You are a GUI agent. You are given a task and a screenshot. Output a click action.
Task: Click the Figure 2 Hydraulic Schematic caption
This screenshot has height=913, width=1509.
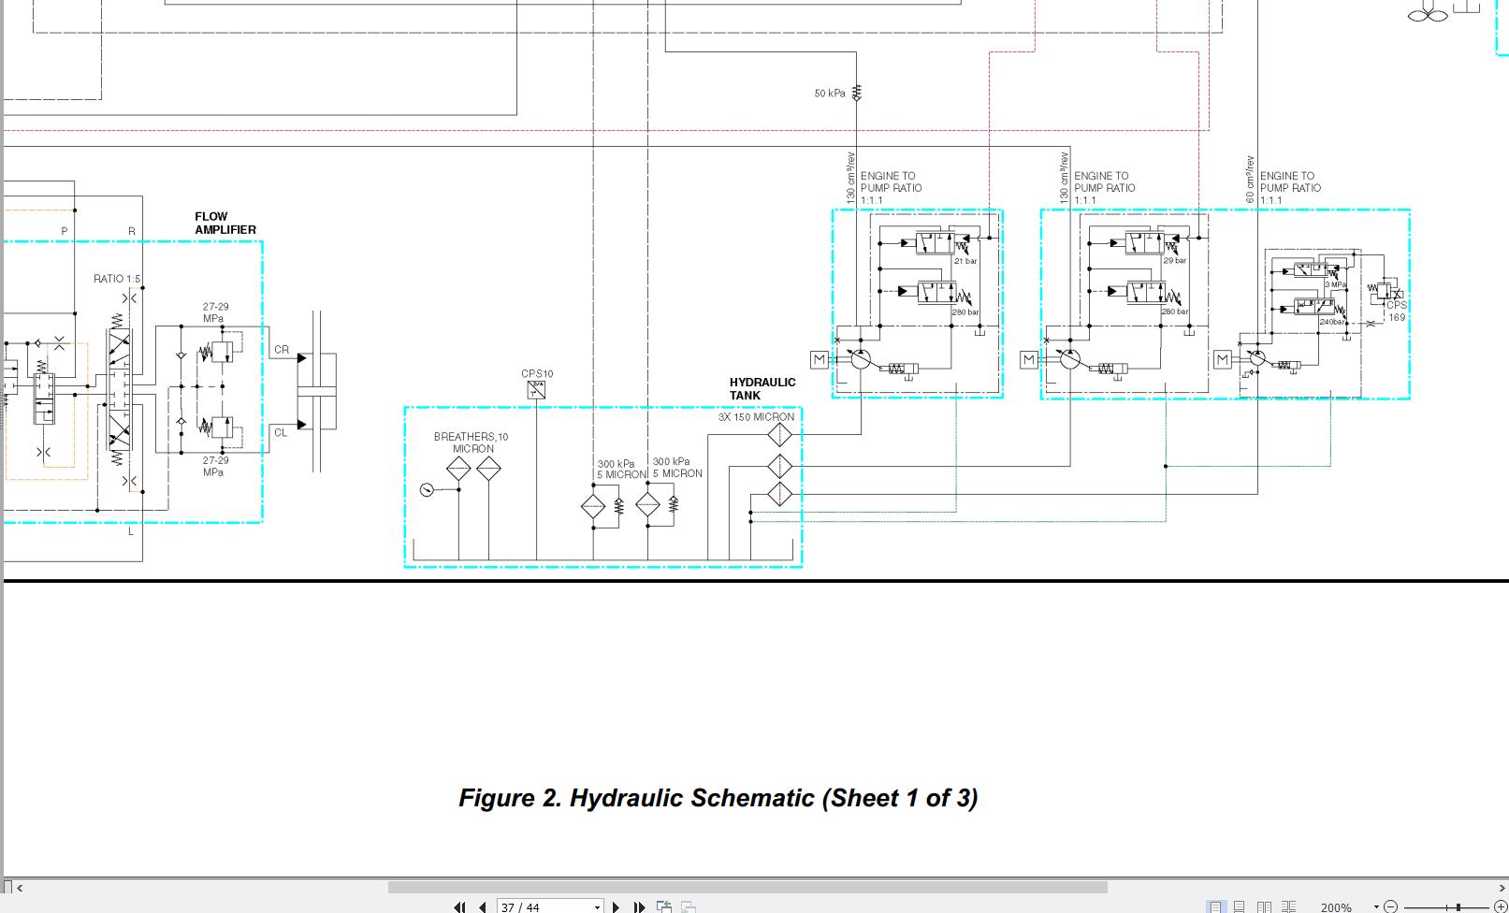coord(718,798)
